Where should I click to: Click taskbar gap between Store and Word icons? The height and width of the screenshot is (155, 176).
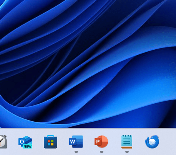(63, 142)
